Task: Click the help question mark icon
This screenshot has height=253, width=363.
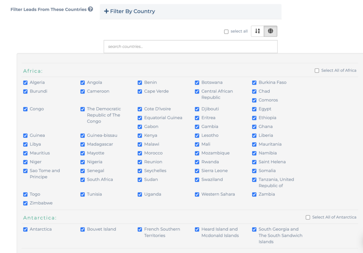Action: tap(90, 9)
